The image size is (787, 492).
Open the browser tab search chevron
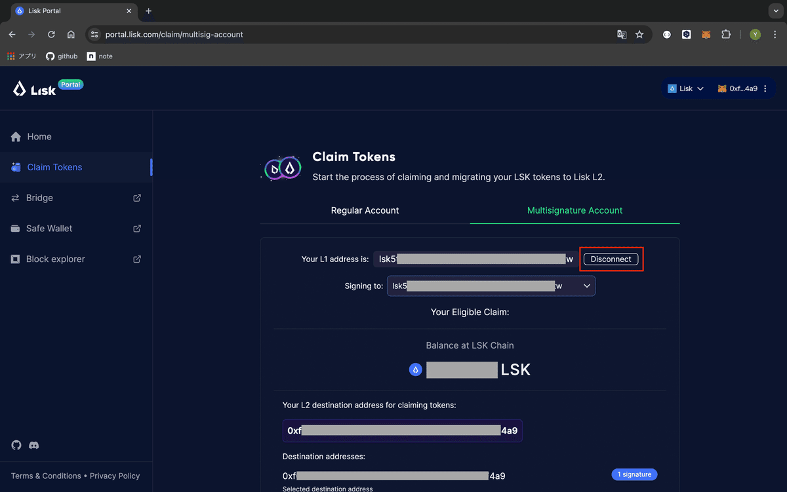[x=776, y=11]
